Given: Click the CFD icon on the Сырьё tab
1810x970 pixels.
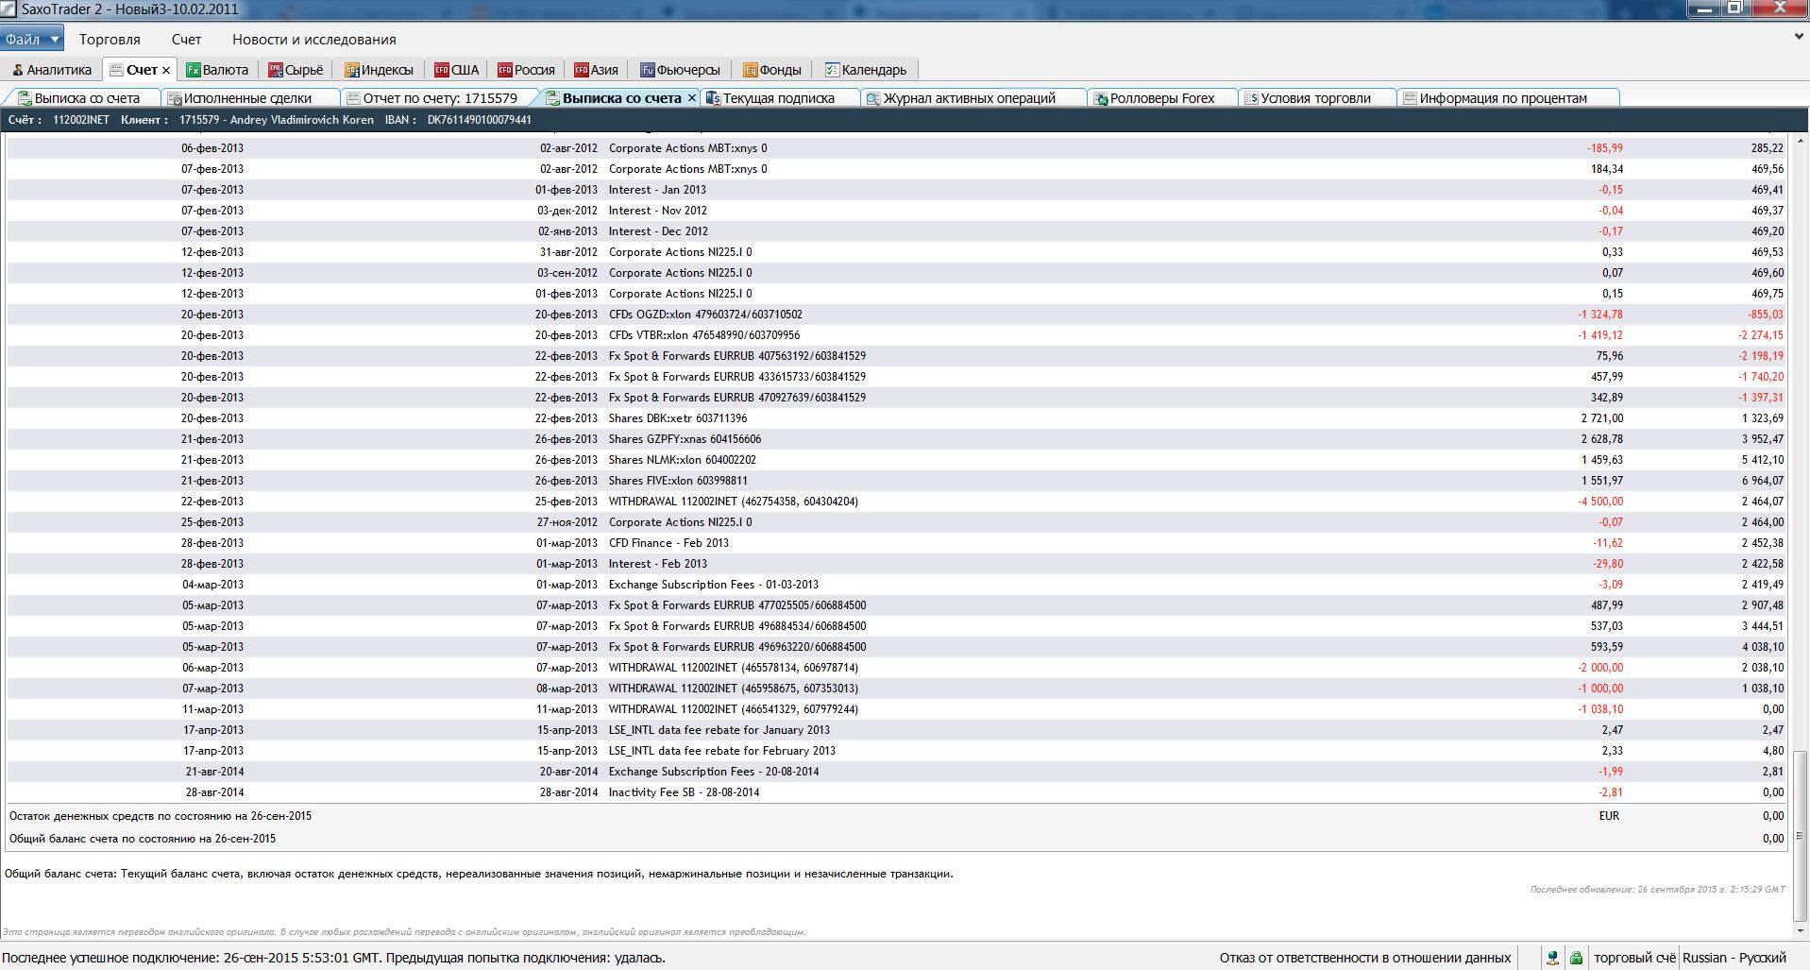Looking at the screenshot, I should coord(276,70).
